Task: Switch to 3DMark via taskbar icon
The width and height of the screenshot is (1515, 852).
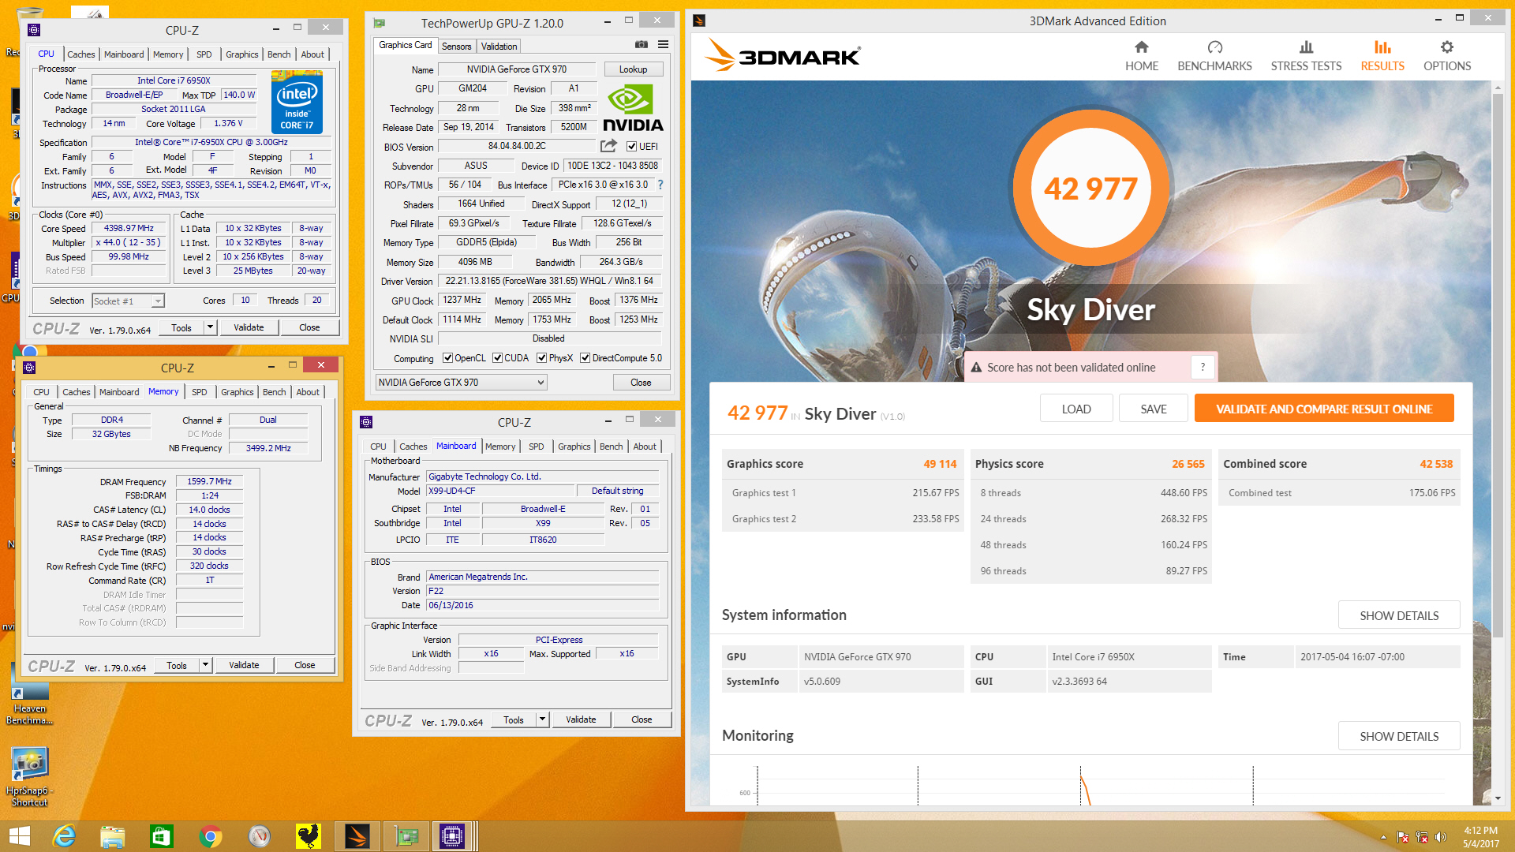Action: tap(357, 835)
